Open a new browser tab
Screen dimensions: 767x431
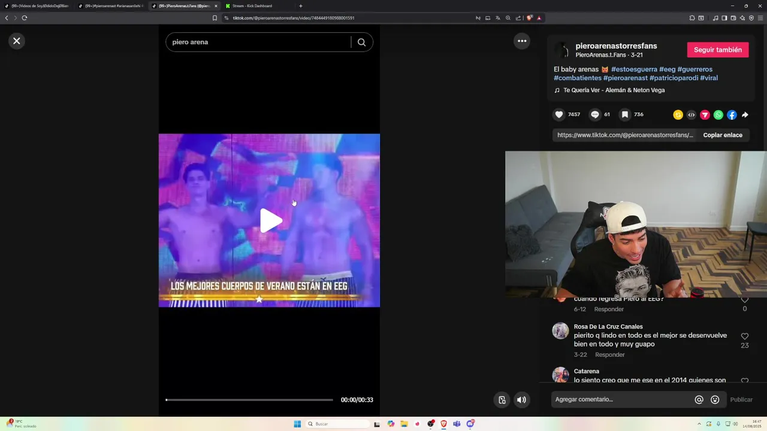301,6
